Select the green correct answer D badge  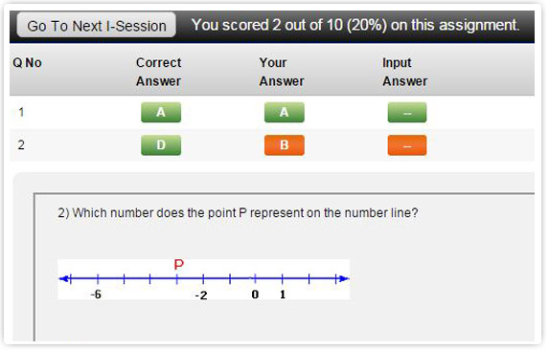[161, 145]
